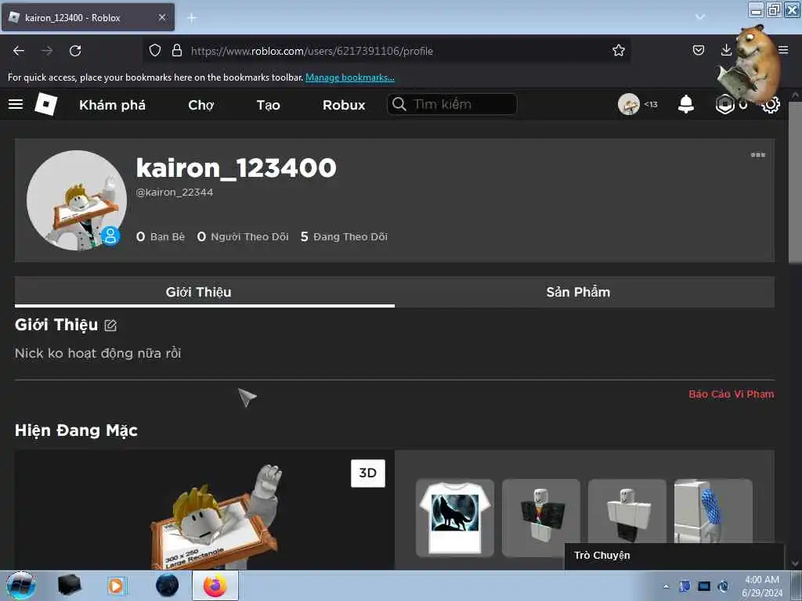
Task: Edit the Giới Thiệu description pencil icon
Action: click(x=110, y=325)
